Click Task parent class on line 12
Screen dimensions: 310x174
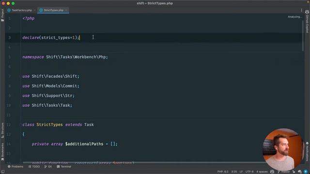pos(89,125)
